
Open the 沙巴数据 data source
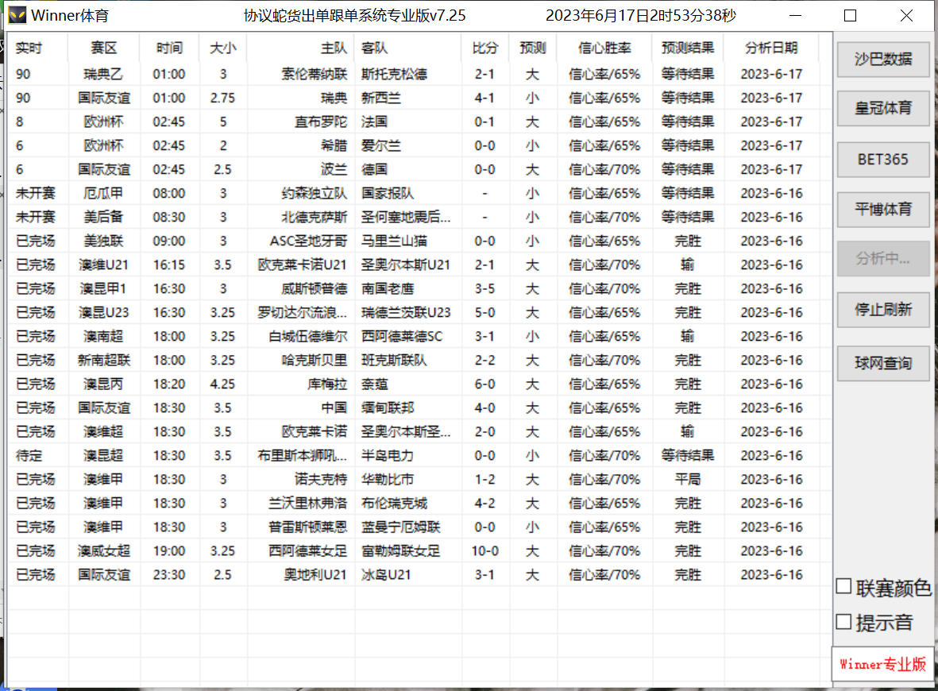coord(883,59)
